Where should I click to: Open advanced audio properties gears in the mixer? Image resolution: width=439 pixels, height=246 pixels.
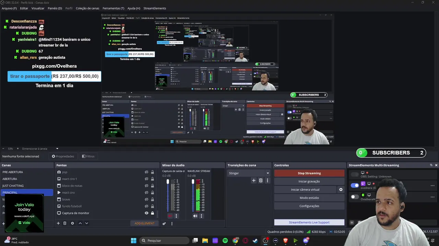(164, 223)
